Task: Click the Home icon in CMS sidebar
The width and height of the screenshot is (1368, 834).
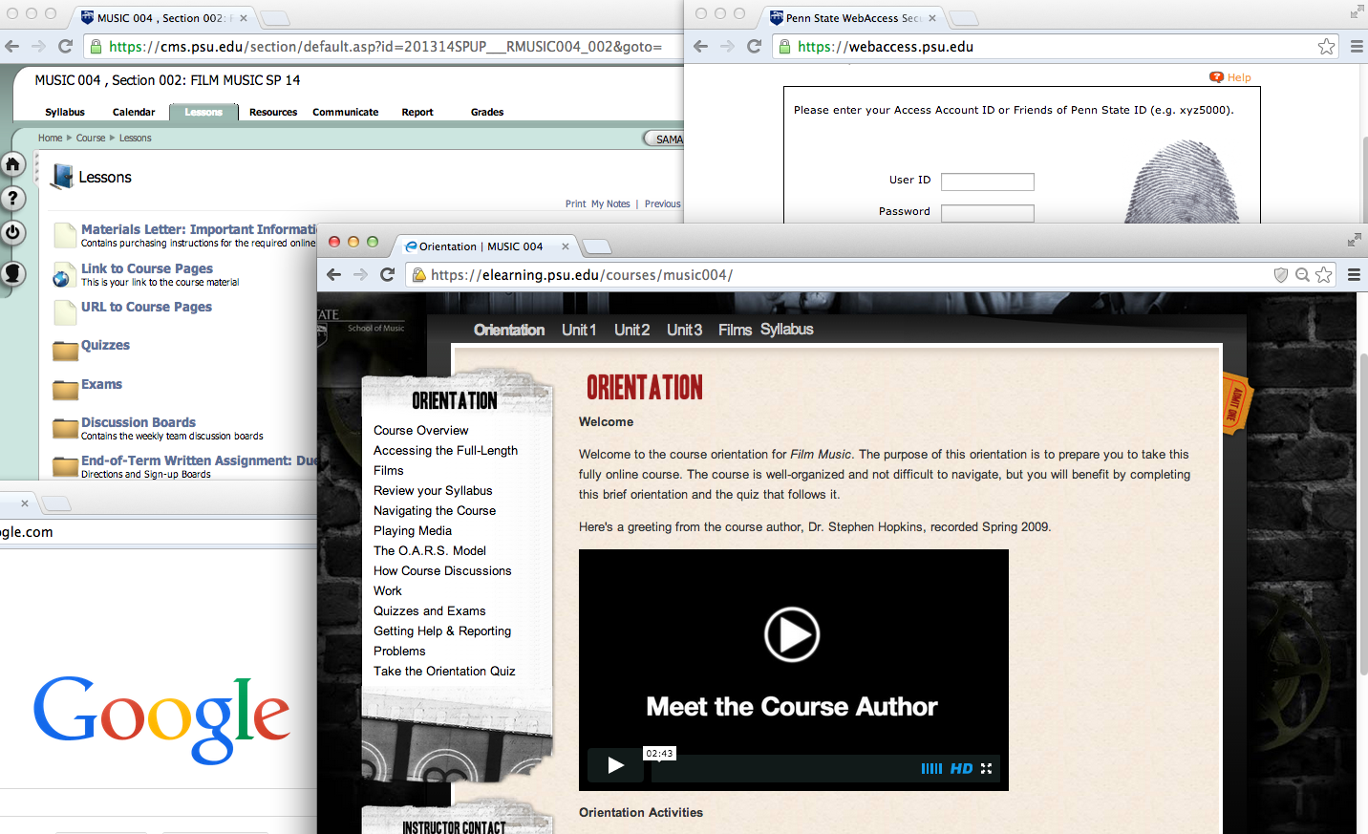Action: pyautogui.click(x=12, y=164)
